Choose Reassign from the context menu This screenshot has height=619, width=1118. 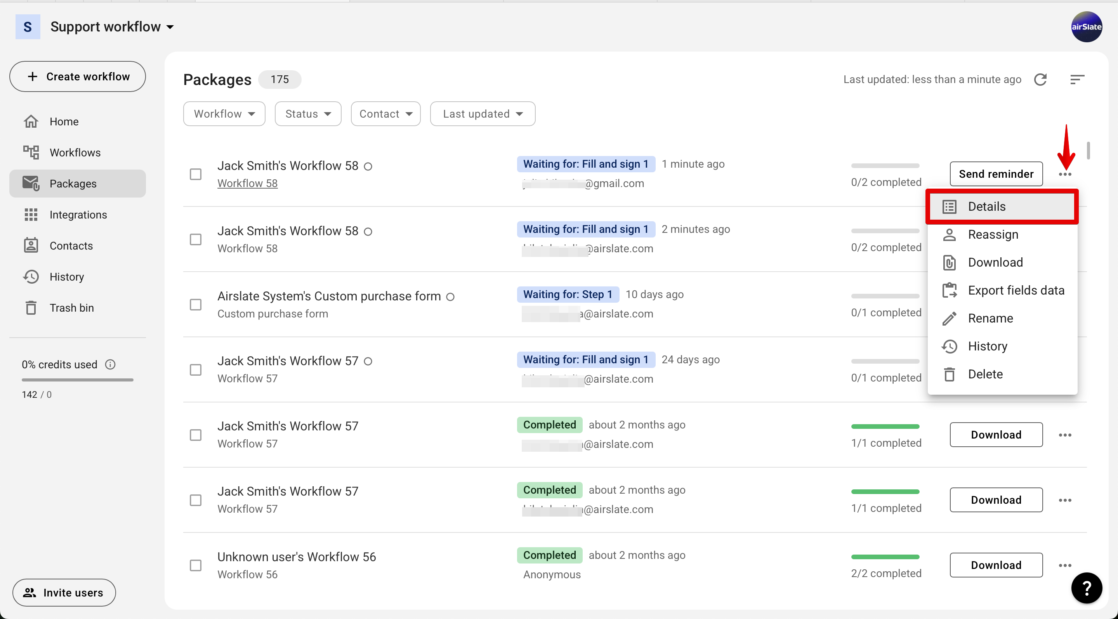pyautogui.click(x=1002, y=235)
